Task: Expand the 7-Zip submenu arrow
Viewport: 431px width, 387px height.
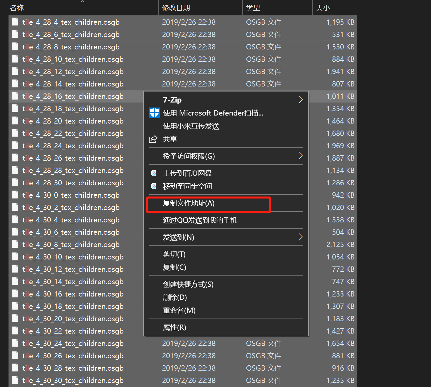Action: pos(300,100)
